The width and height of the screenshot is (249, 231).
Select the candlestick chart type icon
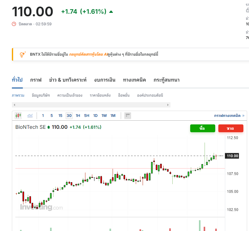tap(18, 116)
